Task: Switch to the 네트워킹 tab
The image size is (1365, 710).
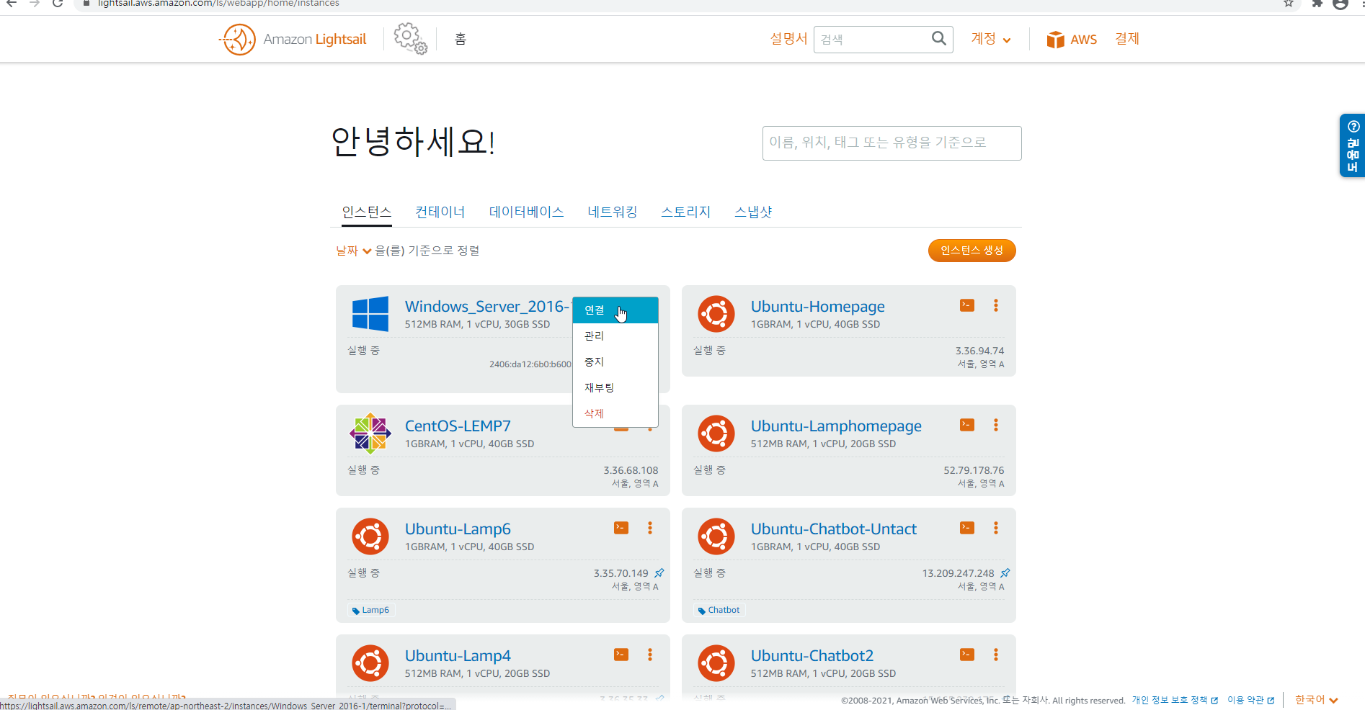Action: point(613,212)
